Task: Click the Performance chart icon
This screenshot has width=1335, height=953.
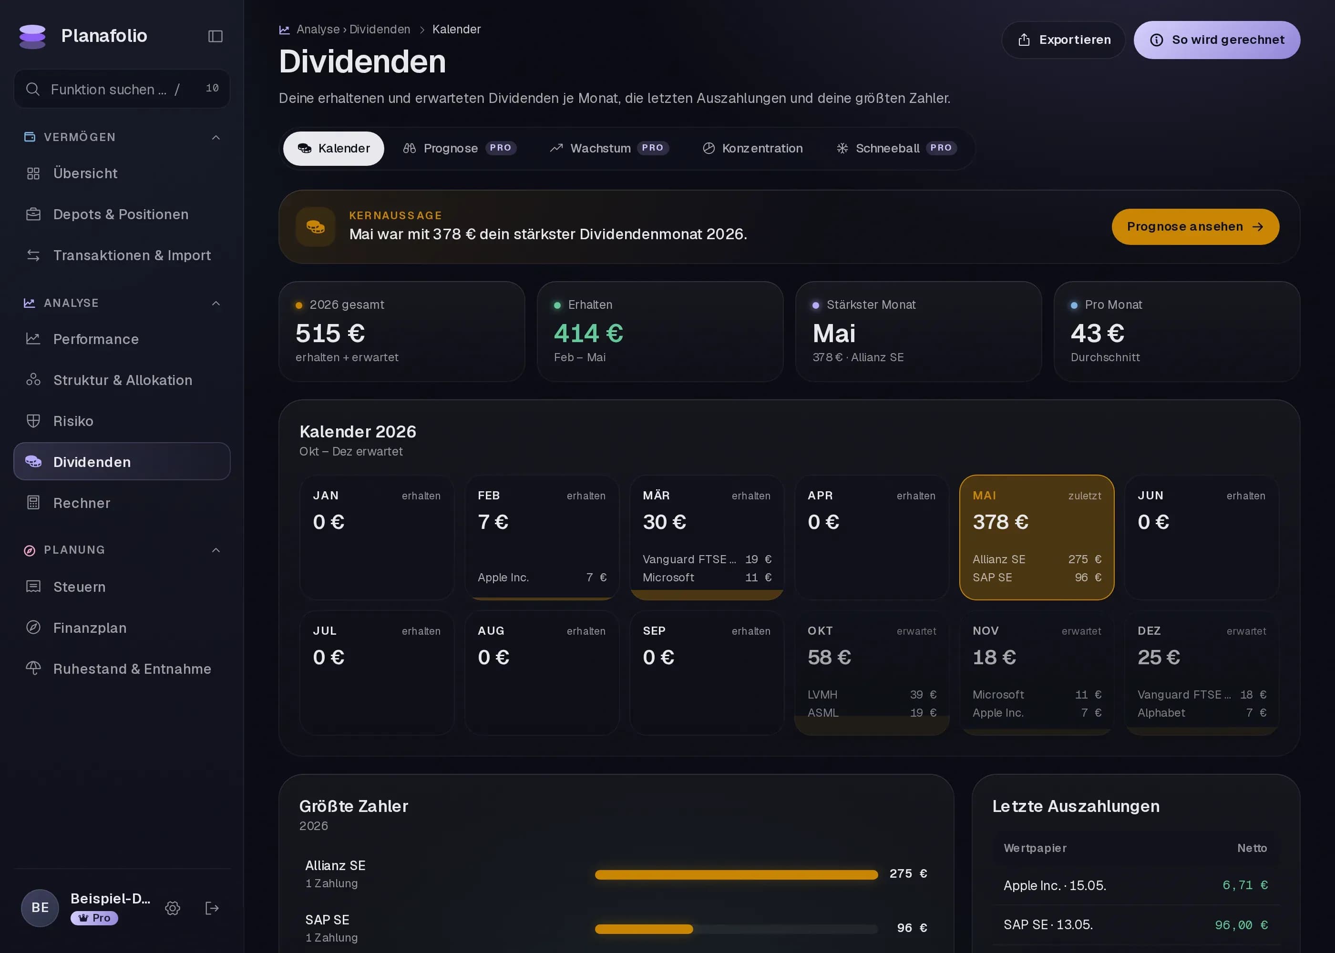Action: (33, 339)
